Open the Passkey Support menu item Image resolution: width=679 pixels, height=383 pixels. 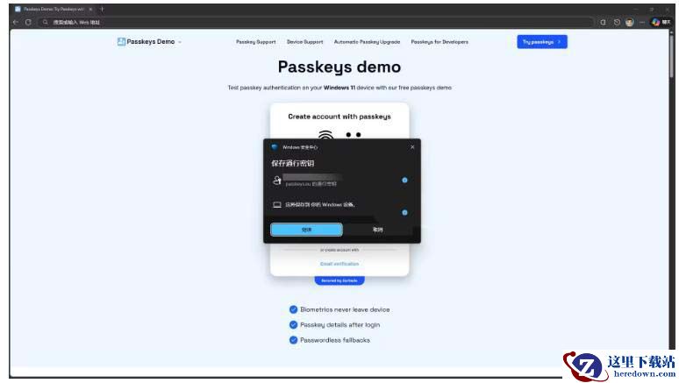click(x=255, y=42)
